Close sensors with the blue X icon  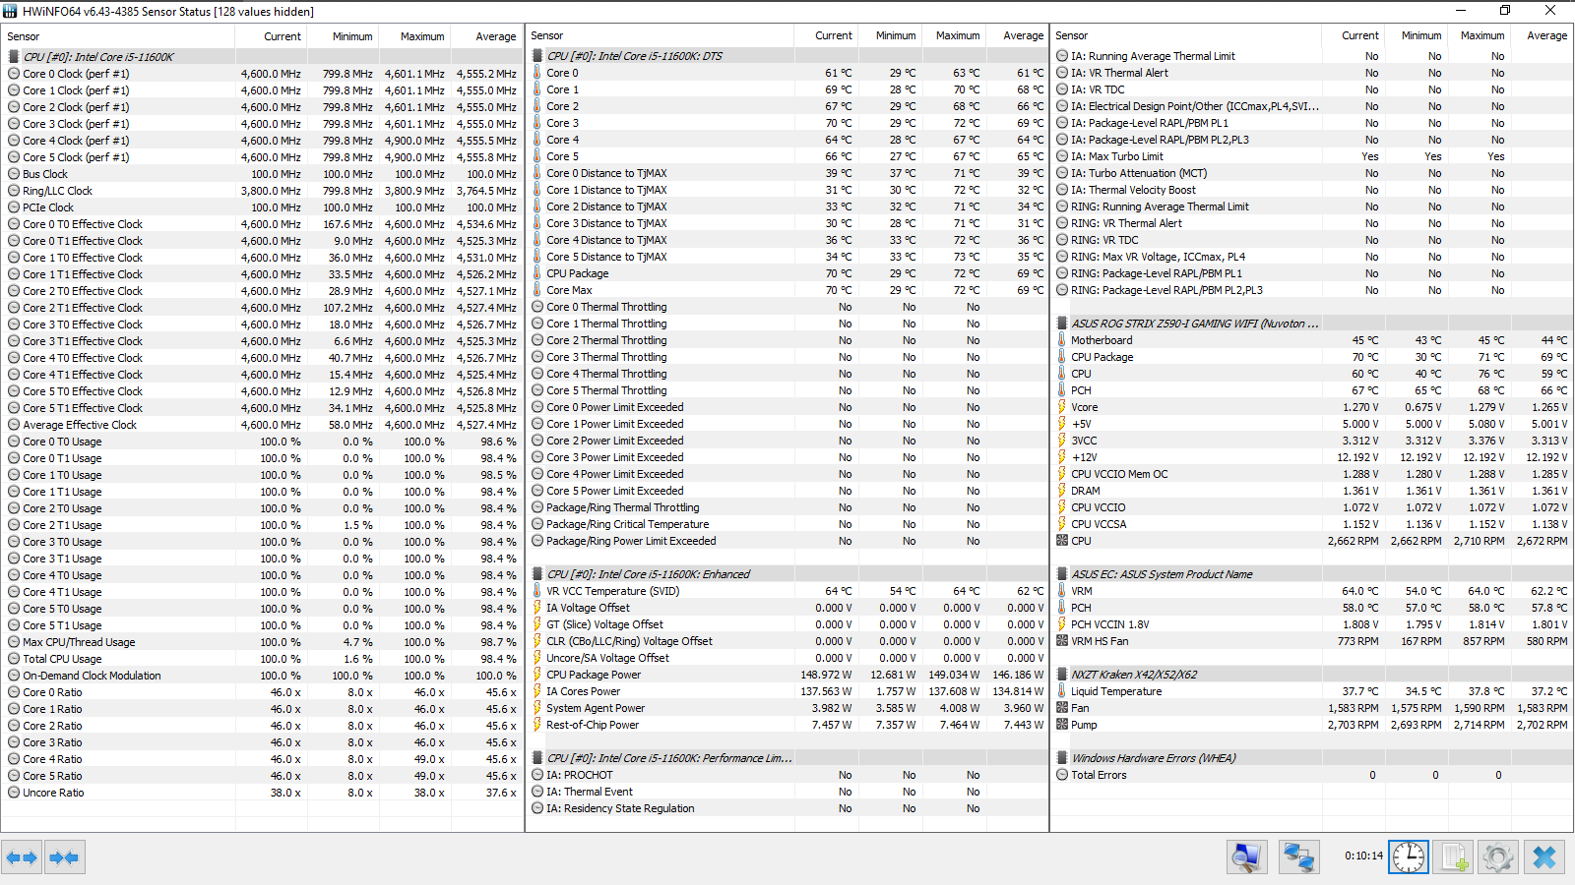(x=1544, y=857)
